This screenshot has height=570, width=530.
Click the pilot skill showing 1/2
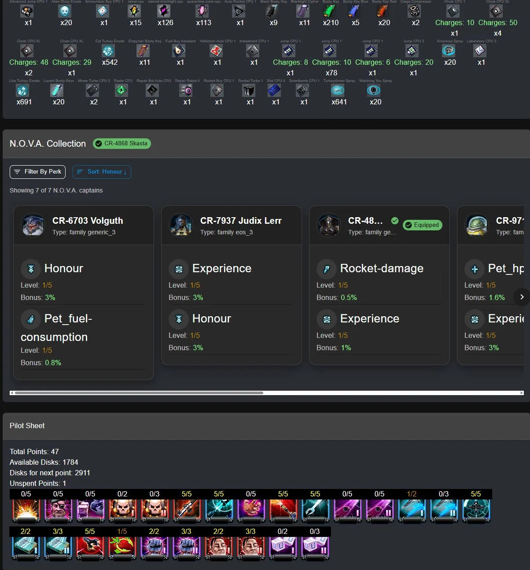point(412,511)
